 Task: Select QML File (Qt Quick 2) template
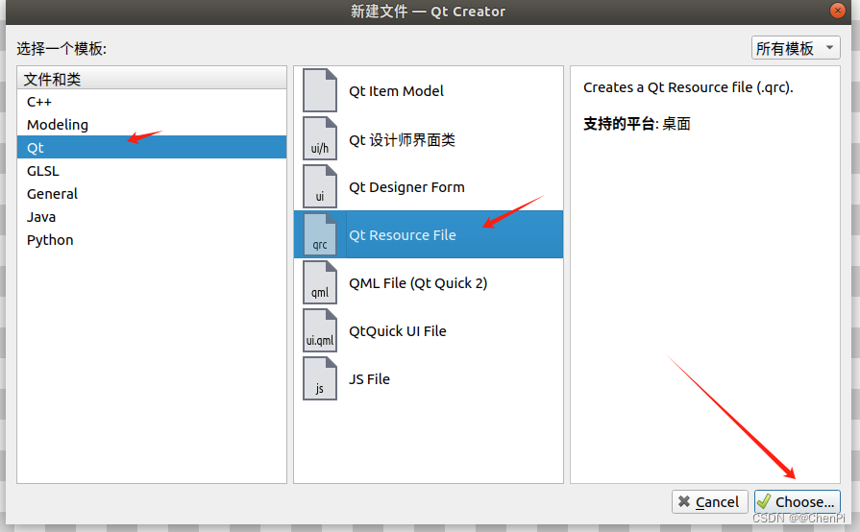429,282
